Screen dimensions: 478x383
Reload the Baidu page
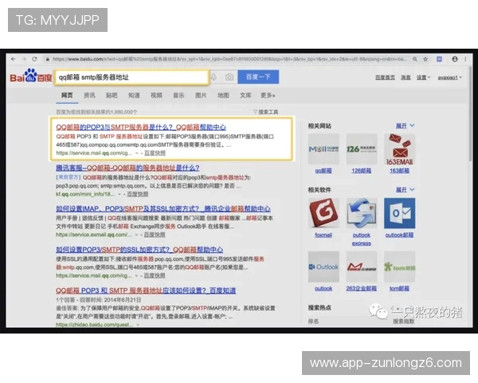point(34,59)
